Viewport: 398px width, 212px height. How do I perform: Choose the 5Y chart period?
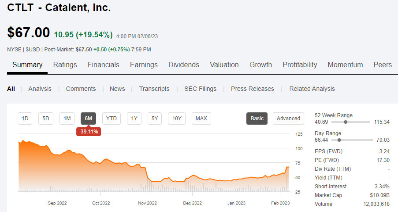tap(155, 119)
